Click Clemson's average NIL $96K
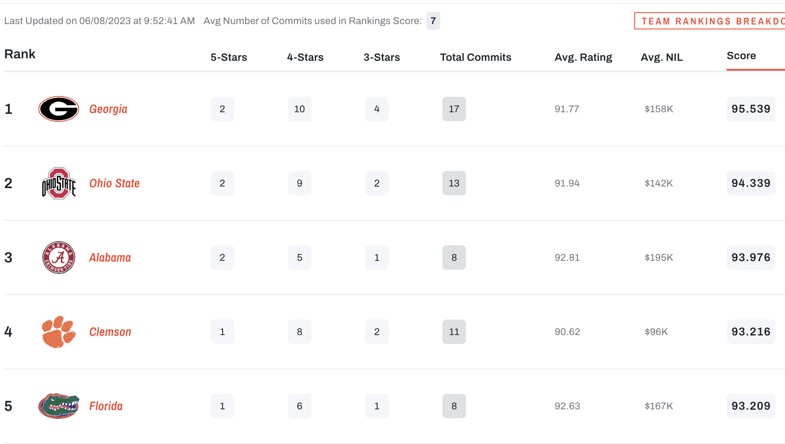Screen dimensions: 785x444 [x=656, y=332]
